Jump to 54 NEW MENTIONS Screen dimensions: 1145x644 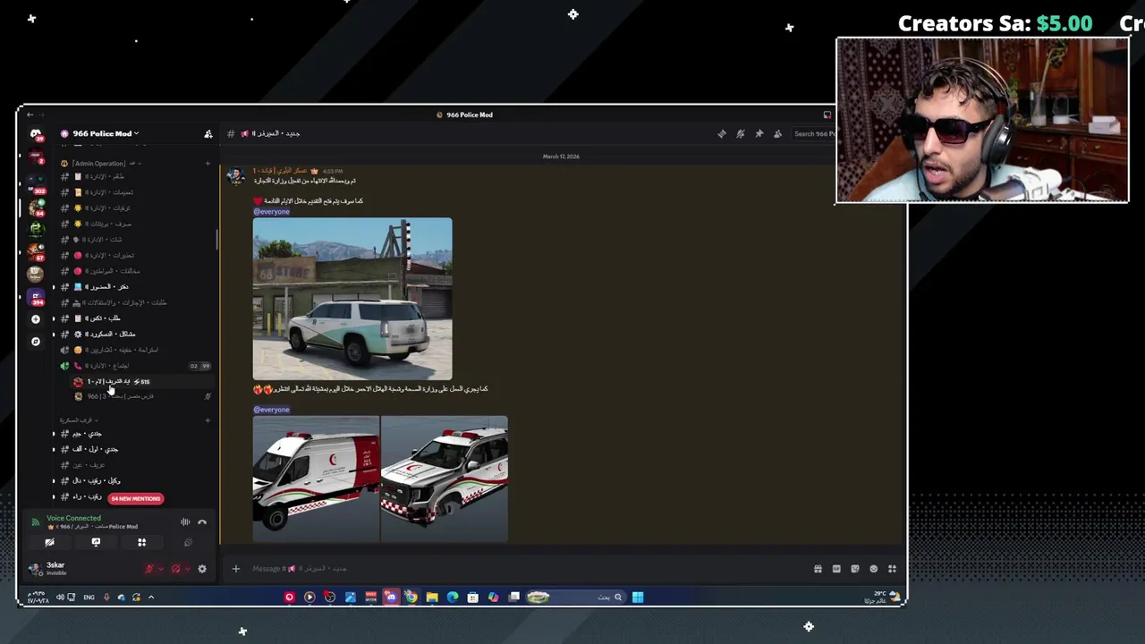pos(136,499)
